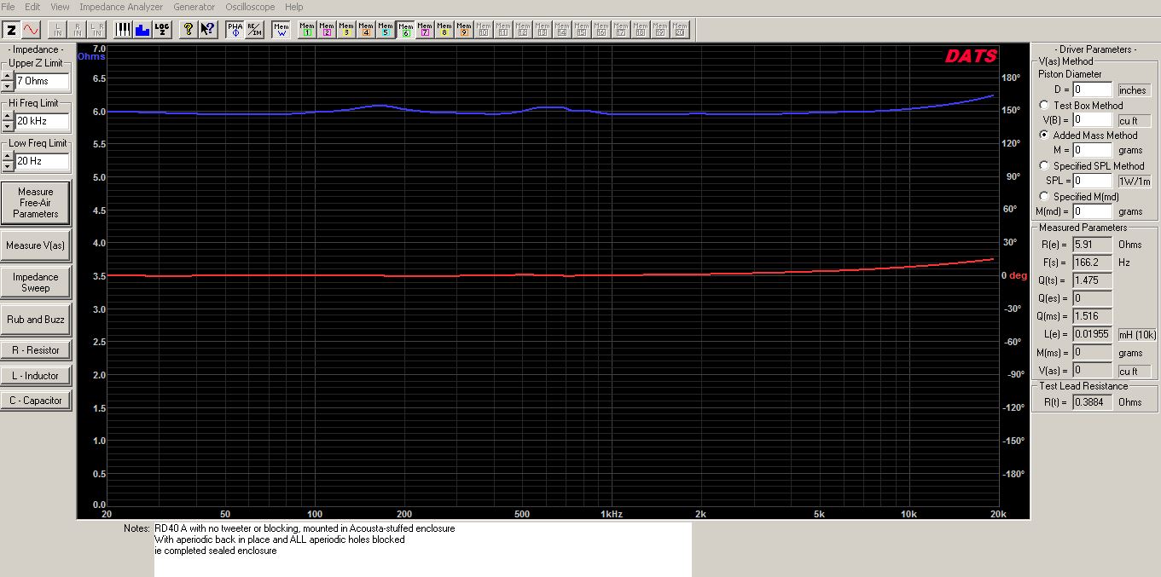Click the piano keys toolbar icon
1161x577 pixels.
124,30
